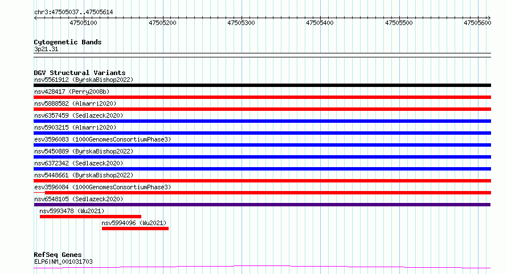Click ruler position 47505600
507x274 pixels.
pos(477,23)
